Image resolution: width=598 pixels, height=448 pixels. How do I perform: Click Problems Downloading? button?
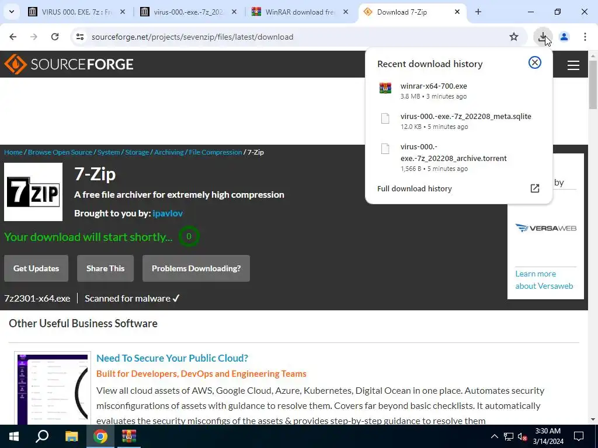pos(196,268)
